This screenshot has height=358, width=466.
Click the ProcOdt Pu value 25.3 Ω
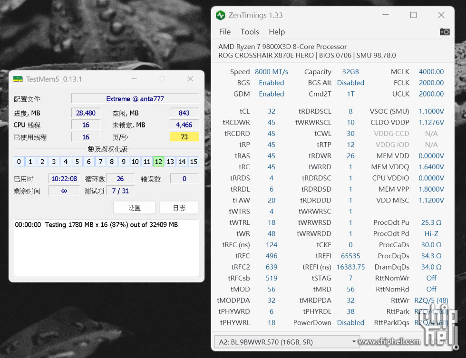pyautogui.click(x=431, y=223)
